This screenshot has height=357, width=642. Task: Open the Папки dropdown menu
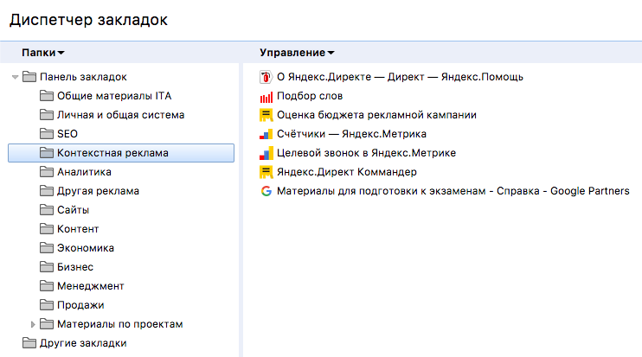point(43,53)
